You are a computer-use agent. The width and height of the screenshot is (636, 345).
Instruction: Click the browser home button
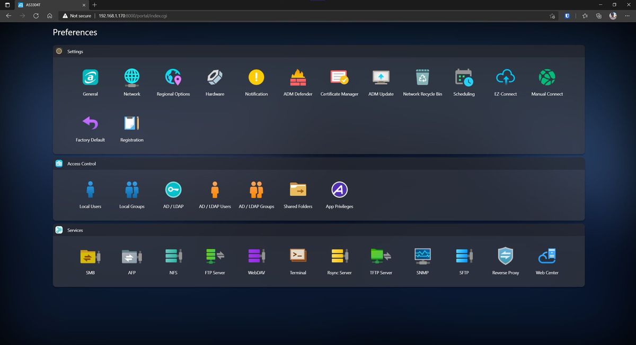pos(49,16)
